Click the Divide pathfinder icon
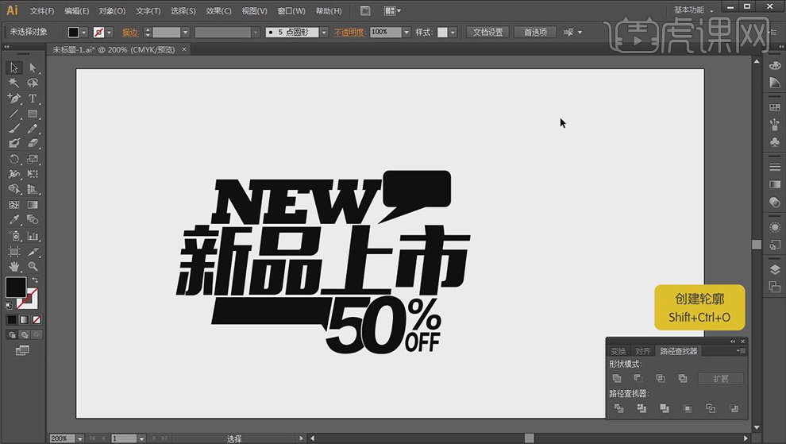The width and height of the screenshot is (786, 444). point(618,408)
